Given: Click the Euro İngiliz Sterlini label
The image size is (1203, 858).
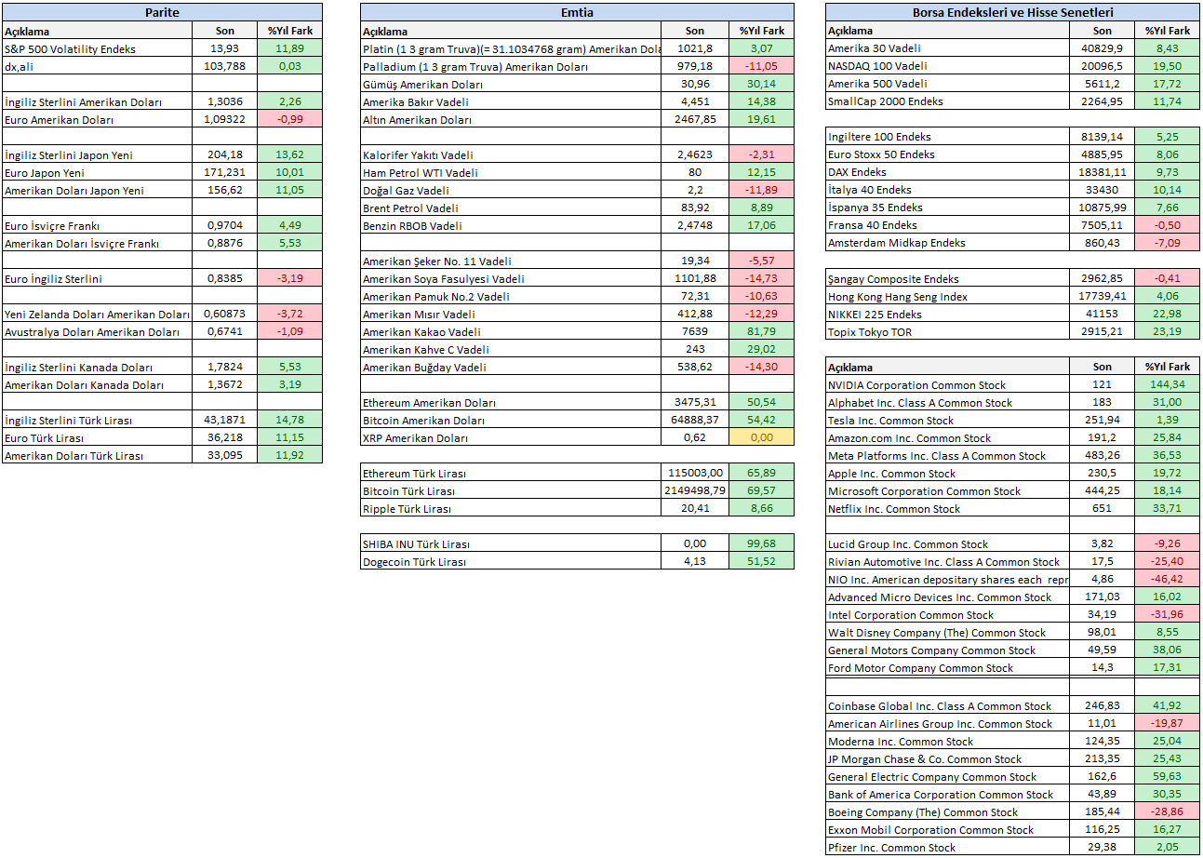Looking at the screenshot, I should (97, 278).
